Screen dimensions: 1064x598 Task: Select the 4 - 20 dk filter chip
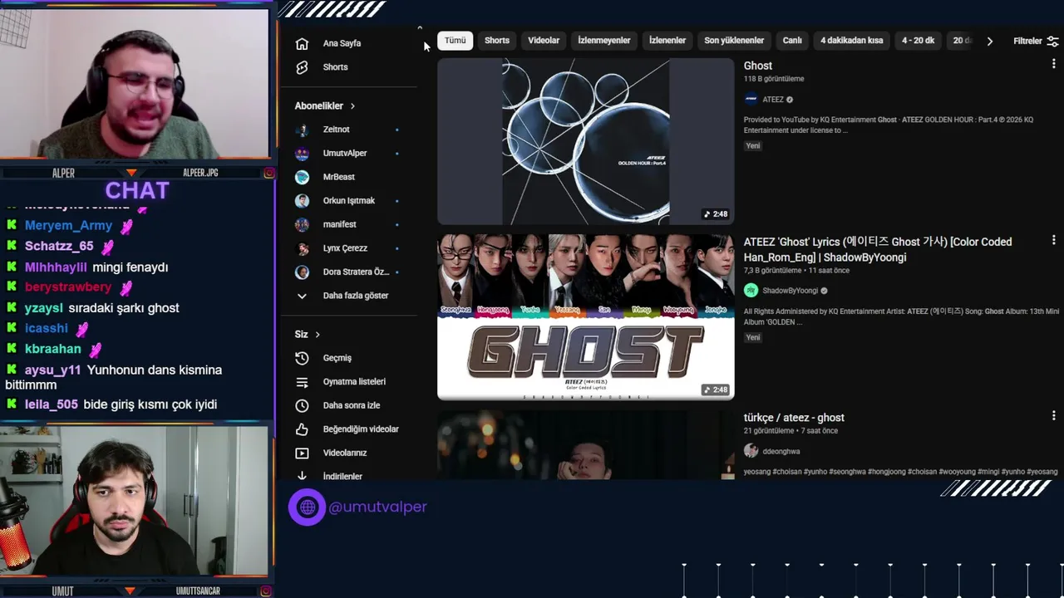pos(919,41)
